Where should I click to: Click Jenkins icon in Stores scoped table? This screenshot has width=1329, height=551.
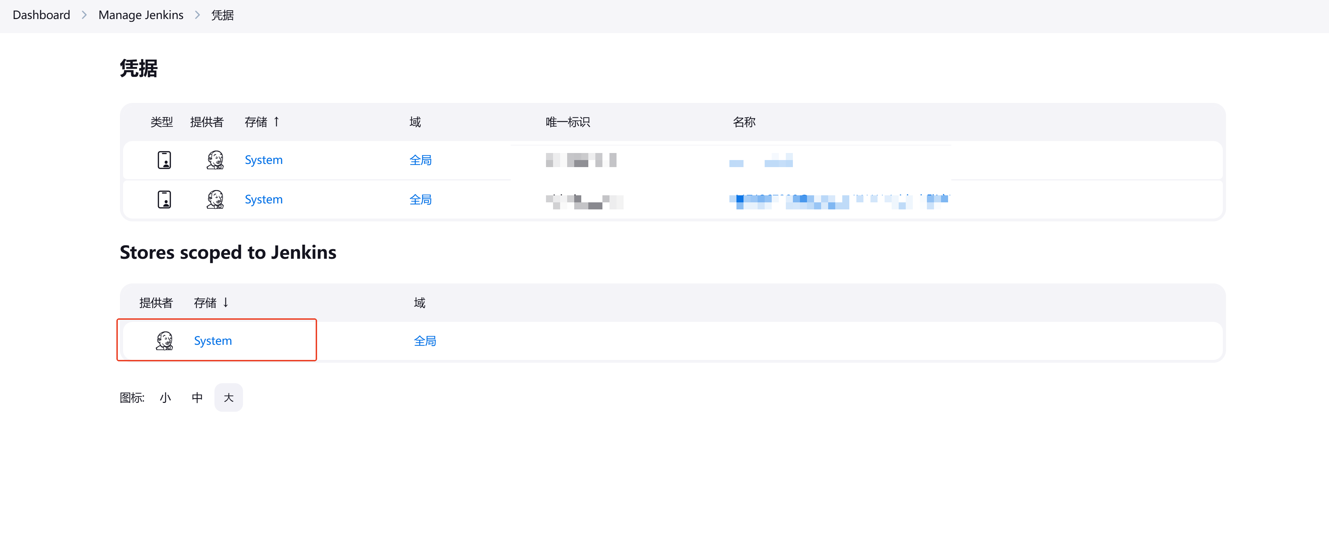point(164,341)
